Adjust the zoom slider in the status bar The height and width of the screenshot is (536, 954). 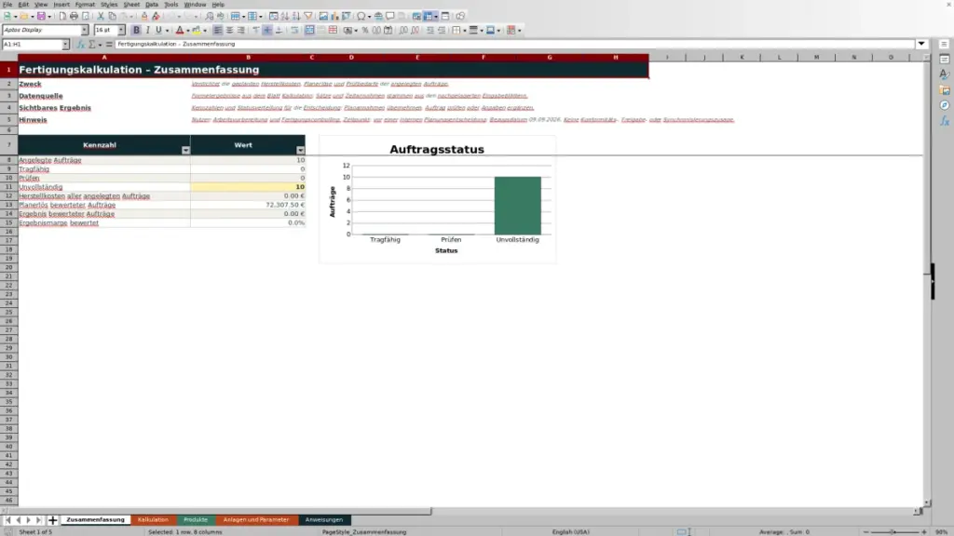tap(893, 532)
